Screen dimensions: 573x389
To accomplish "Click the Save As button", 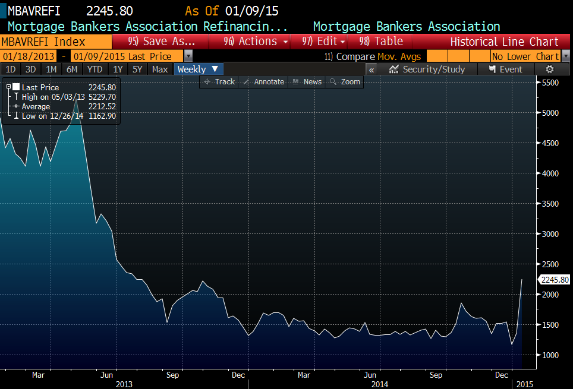I will click(161, 42).
